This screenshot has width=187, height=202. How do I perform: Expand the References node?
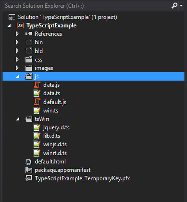[x=17, y=34]
